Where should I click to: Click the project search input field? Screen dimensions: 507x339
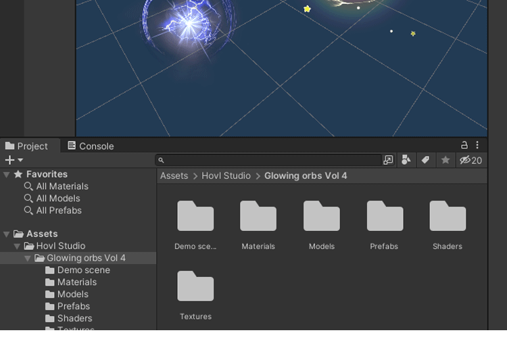(270, 160)
